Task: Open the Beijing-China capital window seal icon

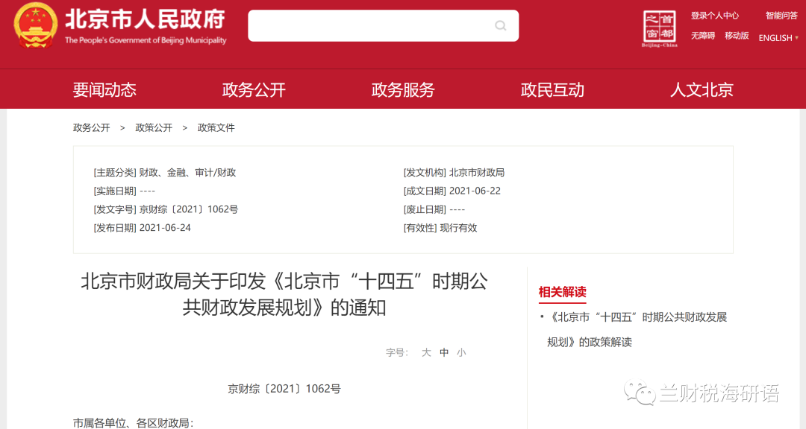Action: pyautogui.click(x=660, y=29)
